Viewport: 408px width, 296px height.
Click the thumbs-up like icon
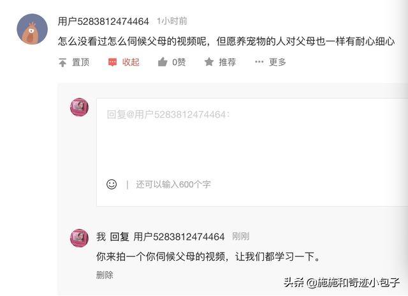tap(163, 62)
